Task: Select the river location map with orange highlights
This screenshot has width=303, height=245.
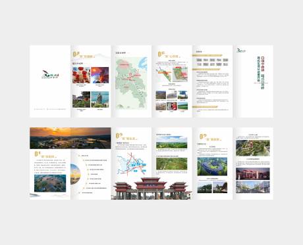Action: (163, 74)
